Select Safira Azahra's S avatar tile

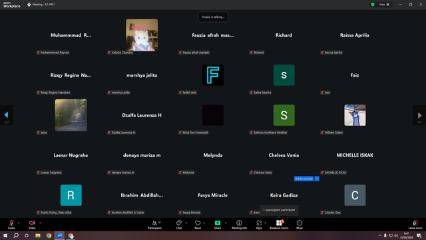point(284,75)
